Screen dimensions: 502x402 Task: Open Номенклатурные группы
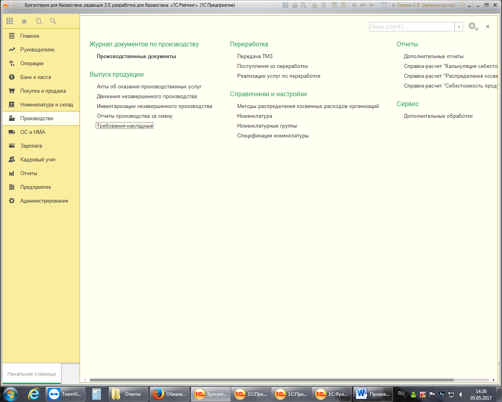tap(267, 126)
